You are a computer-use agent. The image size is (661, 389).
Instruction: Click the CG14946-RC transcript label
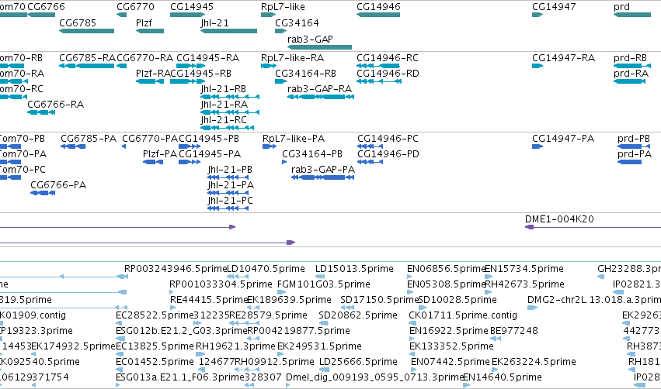[388, 57]
